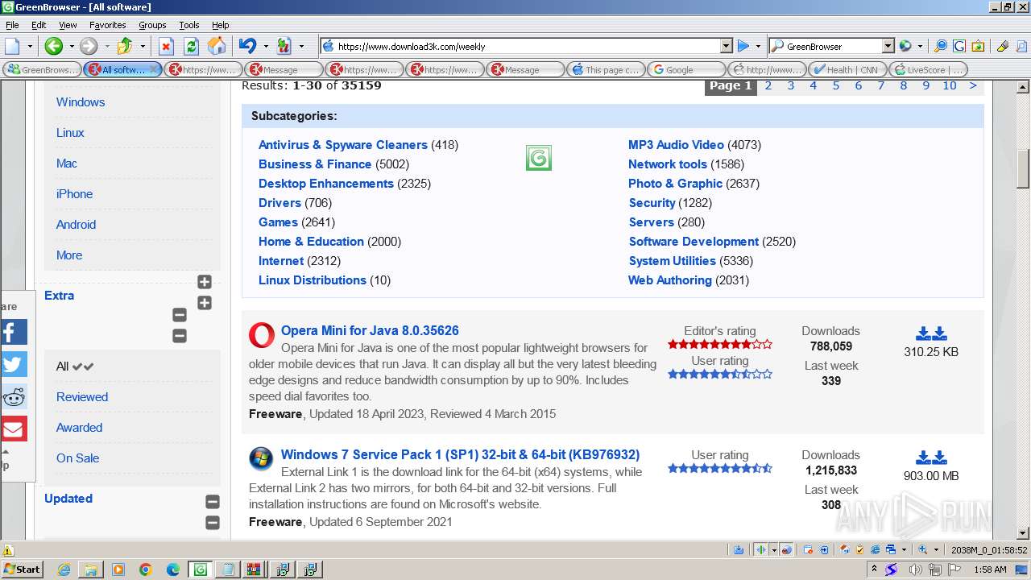
Task: Click the zoom magnifier icon in status bar
Action: tap(924, 549)
